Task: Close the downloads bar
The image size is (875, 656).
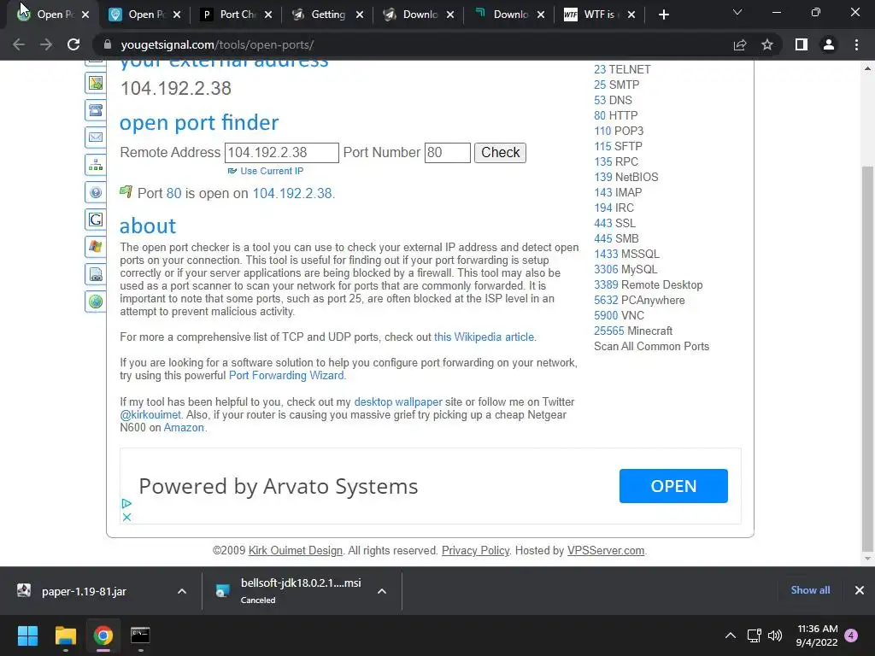Action: (860, 590)
